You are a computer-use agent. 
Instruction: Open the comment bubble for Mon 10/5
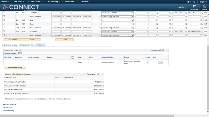[x=4, y=28]
